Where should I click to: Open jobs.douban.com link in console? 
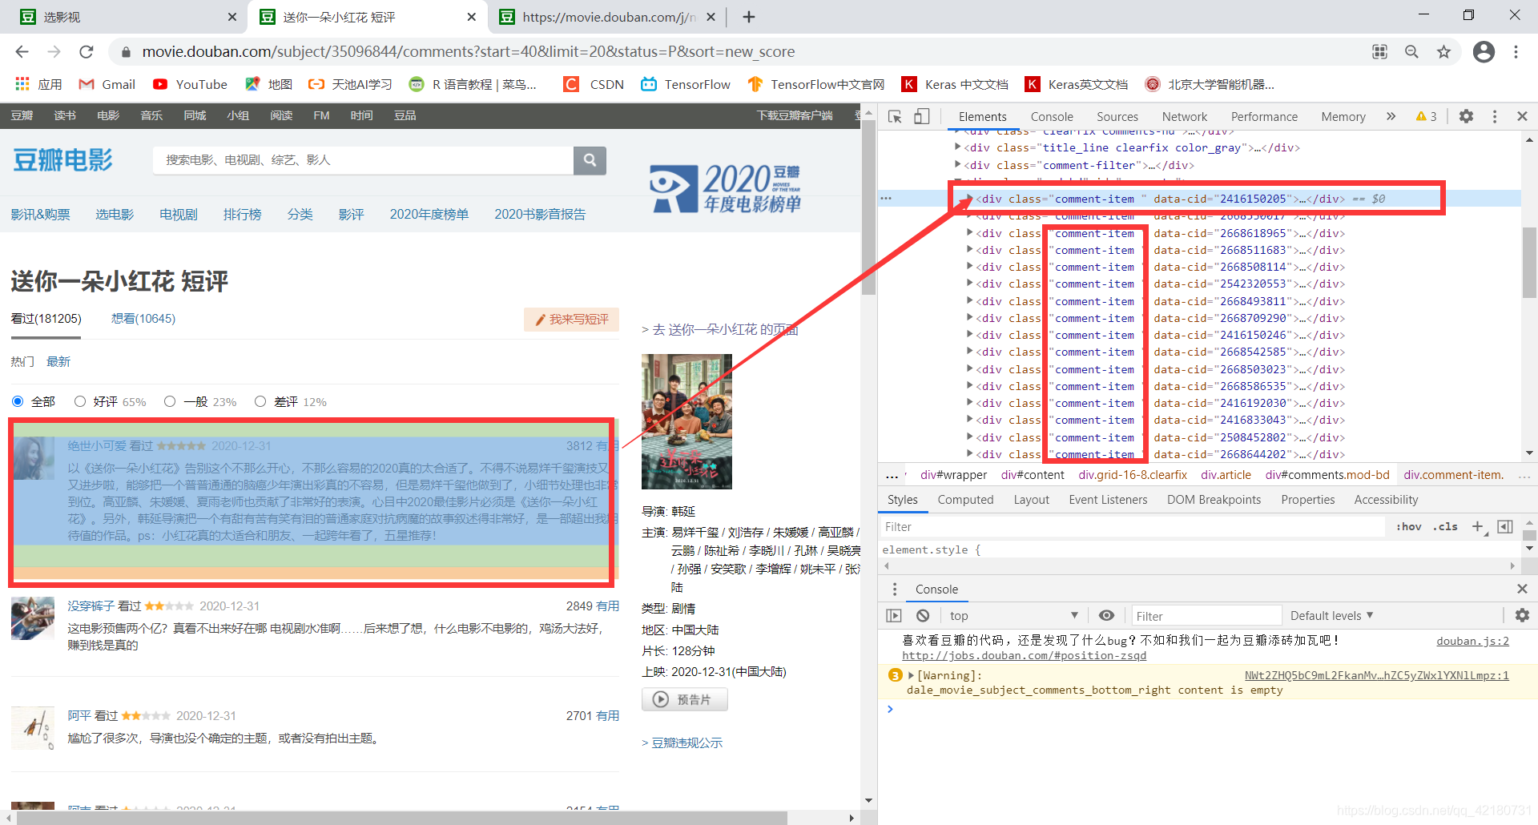click(1024, 655)
